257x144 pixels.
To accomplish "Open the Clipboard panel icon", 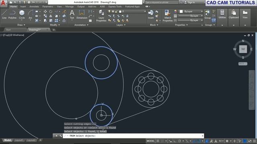I will click(x=234, y=14).
